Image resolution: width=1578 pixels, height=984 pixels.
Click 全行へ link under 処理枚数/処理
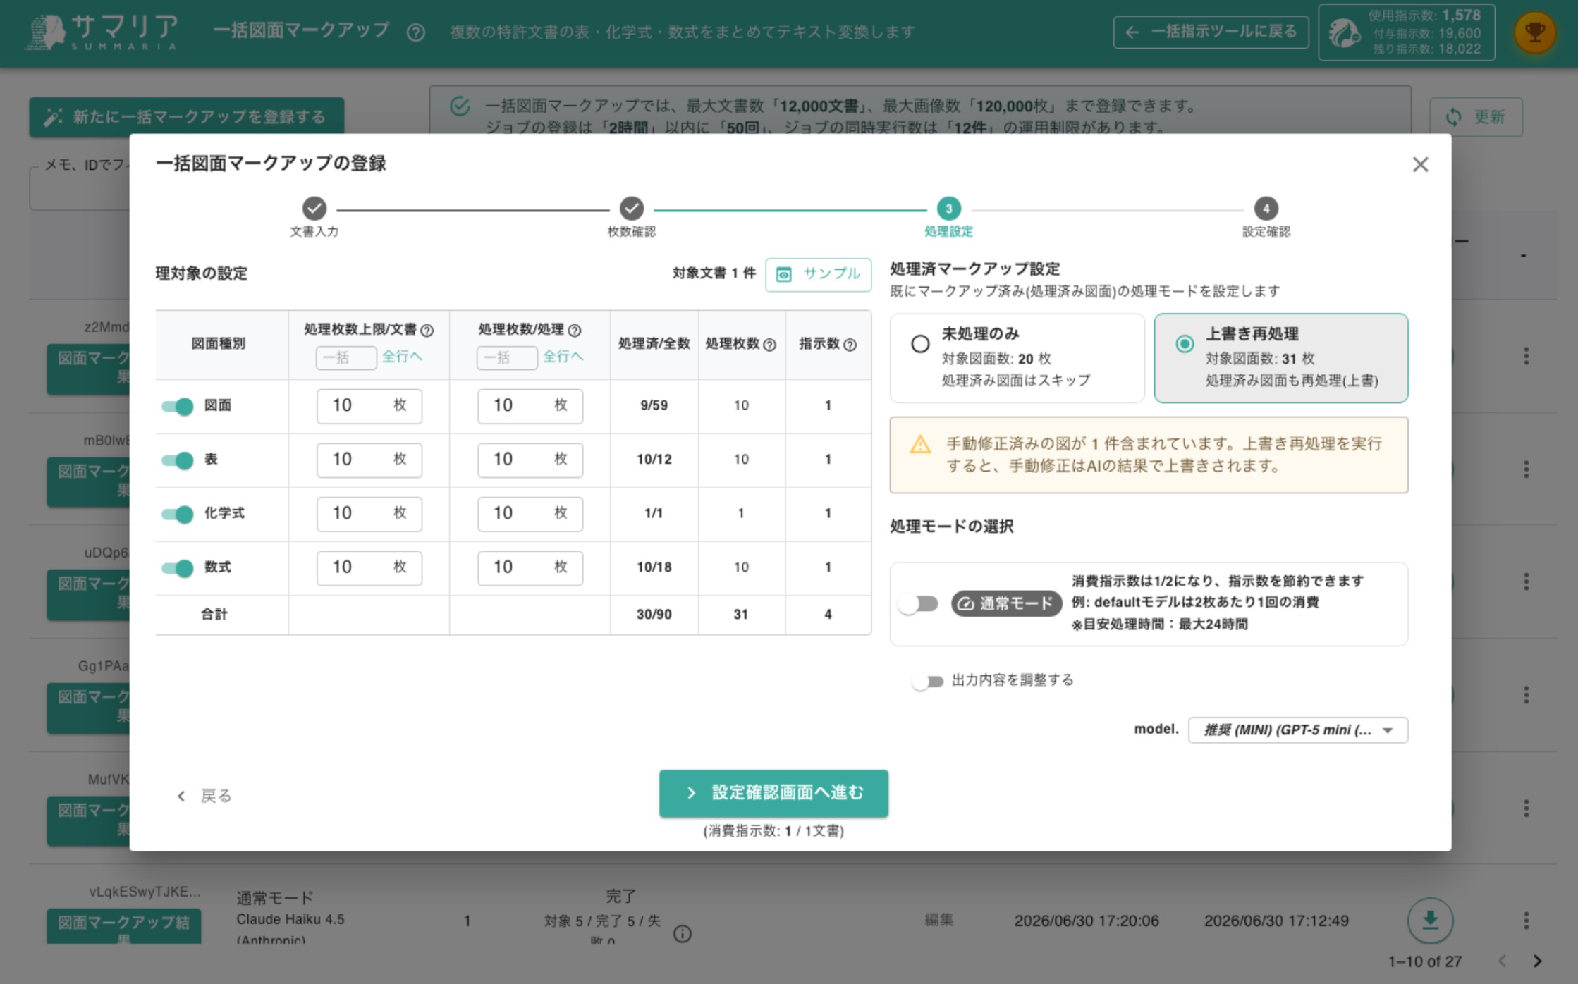(563, 357)
